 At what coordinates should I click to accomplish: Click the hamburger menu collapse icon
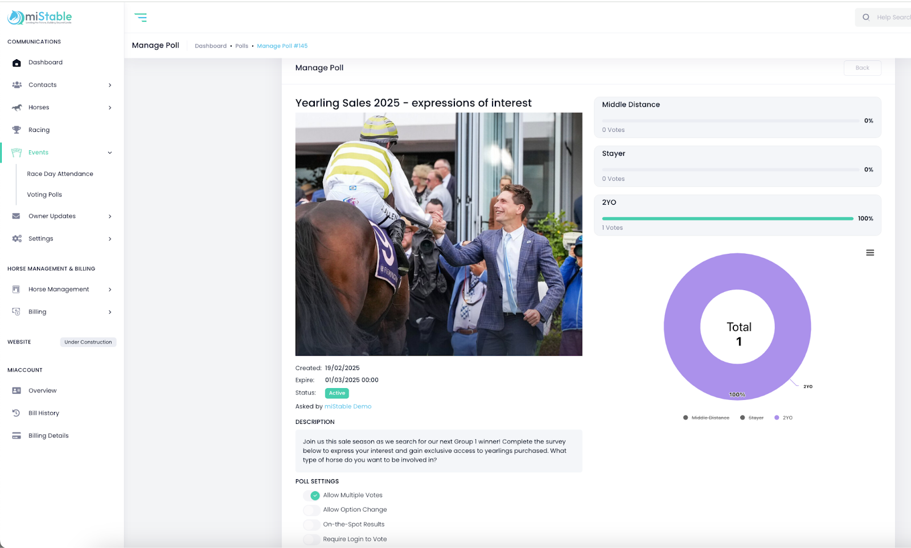click(x=141, y=18)
